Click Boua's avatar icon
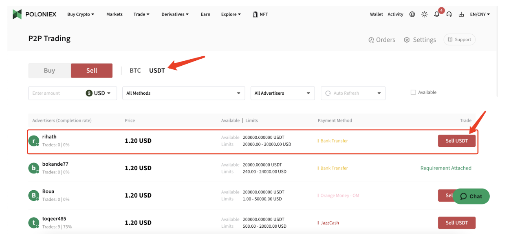Image resolution: width=511 pixels, height=240 pixels. 34,196
